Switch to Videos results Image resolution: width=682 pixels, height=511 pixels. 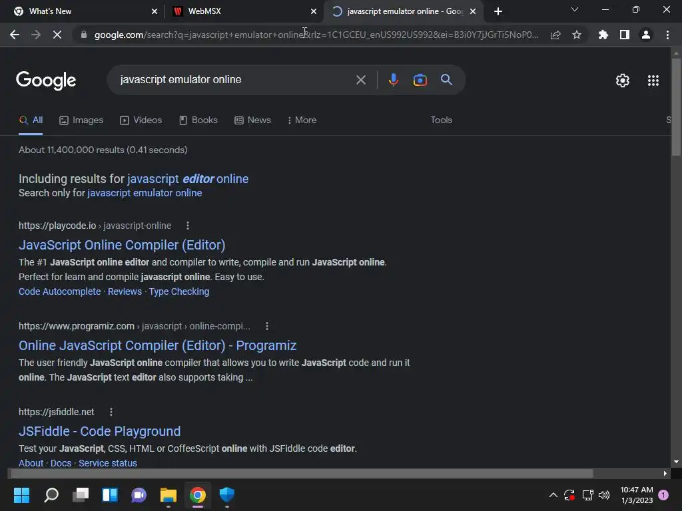141,120
